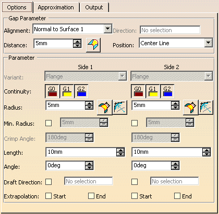
Task: Select G1 yellow continuity for Side 2
Action: (x=153, y=91)
